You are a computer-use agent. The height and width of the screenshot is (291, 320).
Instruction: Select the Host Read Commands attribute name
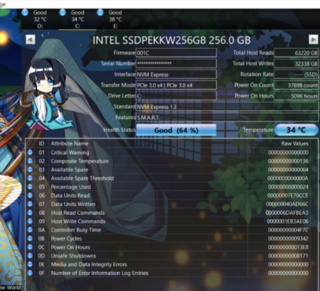pos(77,213)
